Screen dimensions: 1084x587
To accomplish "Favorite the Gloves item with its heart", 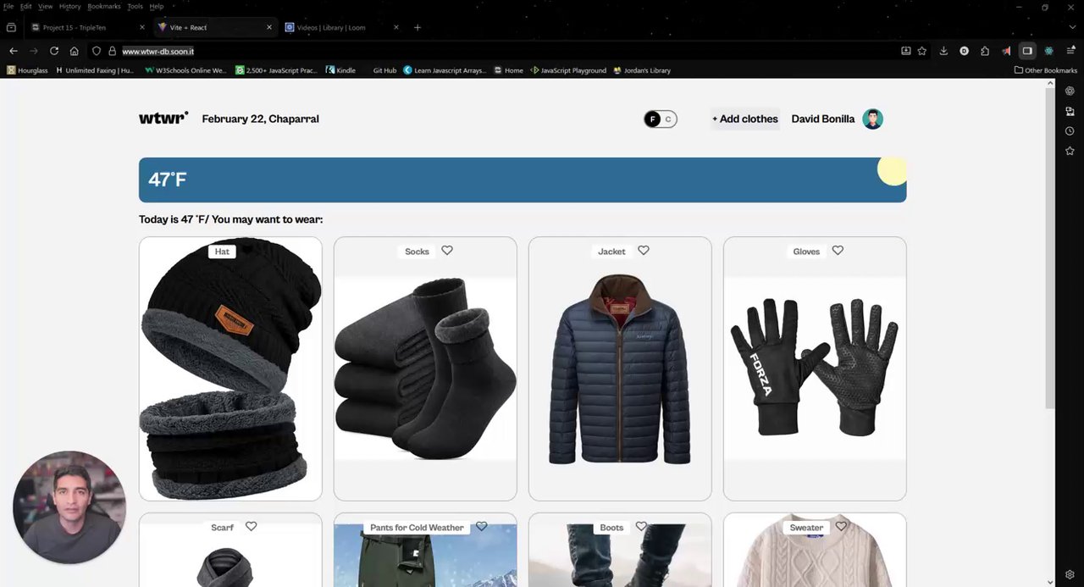I will tap(838, 250).
